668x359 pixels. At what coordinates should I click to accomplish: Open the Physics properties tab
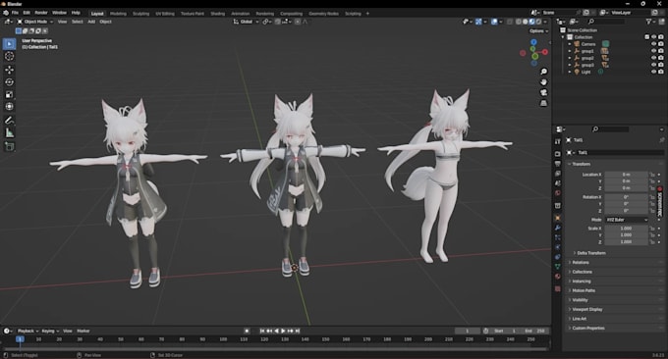[x=558, y=247]
